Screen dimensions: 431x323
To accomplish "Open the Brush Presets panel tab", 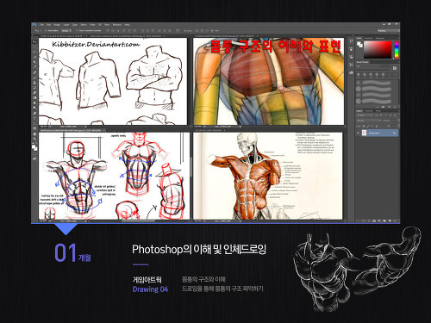I will tap(362, 62).
